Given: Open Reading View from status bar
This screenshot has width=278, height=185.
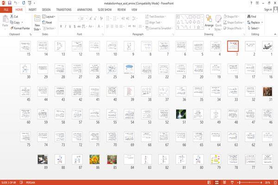Looking at the screenshot, I should (x=224, y=182).
